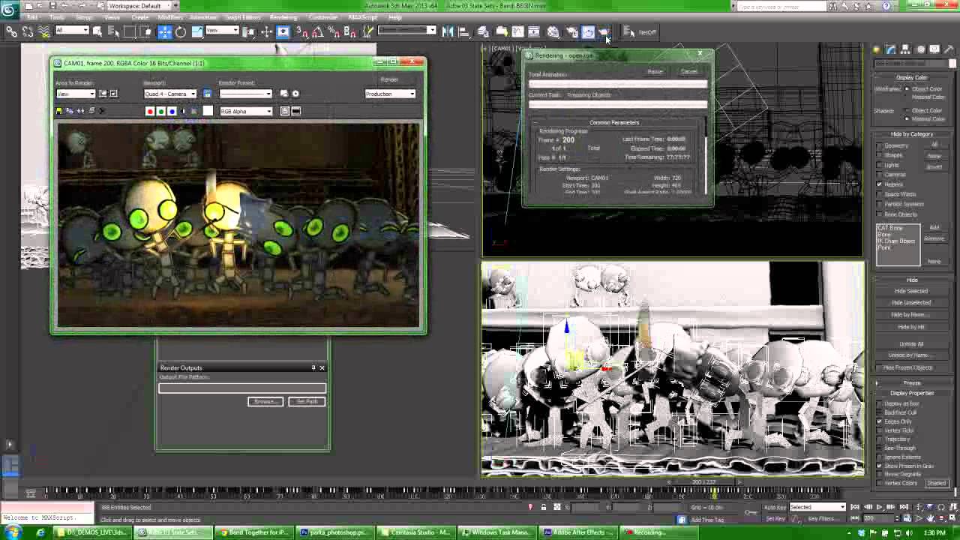Click Hide Selected button
This screenshot has height=540, width=960.
[x=911, y=291]
